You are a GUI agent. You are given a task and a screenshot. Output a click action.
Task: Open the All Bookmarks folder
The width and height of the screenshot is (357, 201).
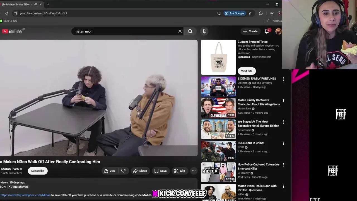click(x=275, y=21)
